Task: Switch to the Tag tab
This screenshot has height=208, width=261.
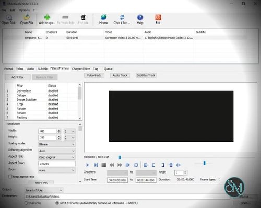Action: click(x=96, y=69)
